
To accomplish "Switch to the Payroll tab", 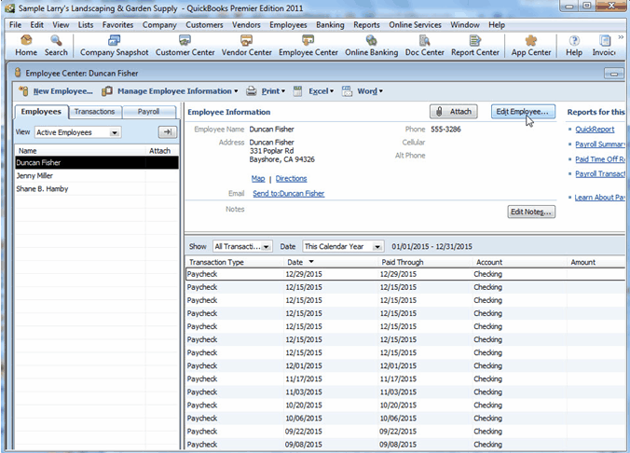I will (x=148, y=112).
